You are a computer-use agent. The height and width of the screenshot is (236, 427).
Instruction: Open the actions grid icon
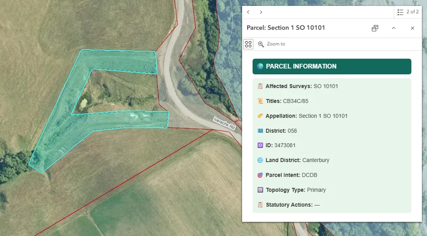248,44
